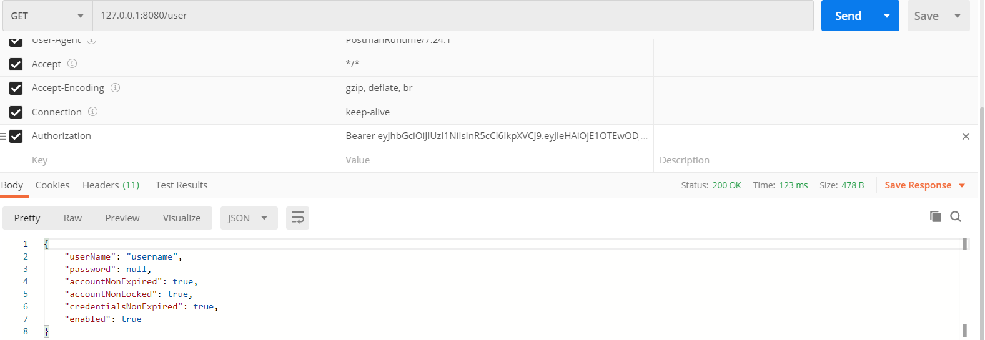The height and width of the screenshot is (340, 985).
Task: Switch to the Cookies response tab
Action: 52,185
